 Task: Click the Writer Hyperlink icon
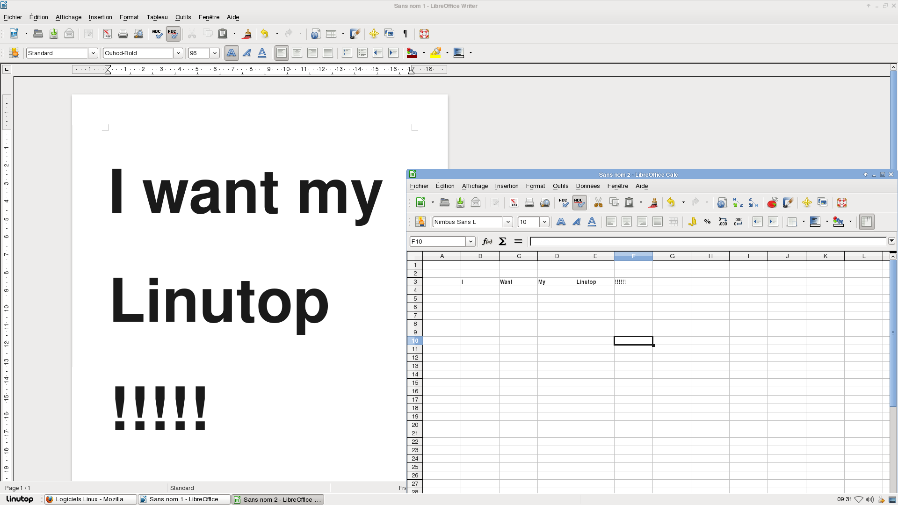click(316, 34)
